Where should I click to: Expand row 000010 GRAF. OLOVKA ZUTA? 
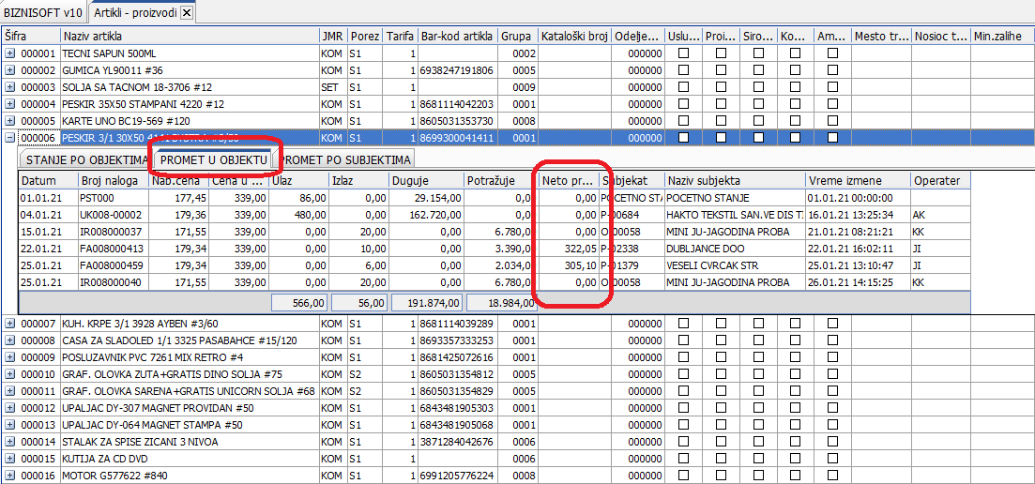[10, 374]
